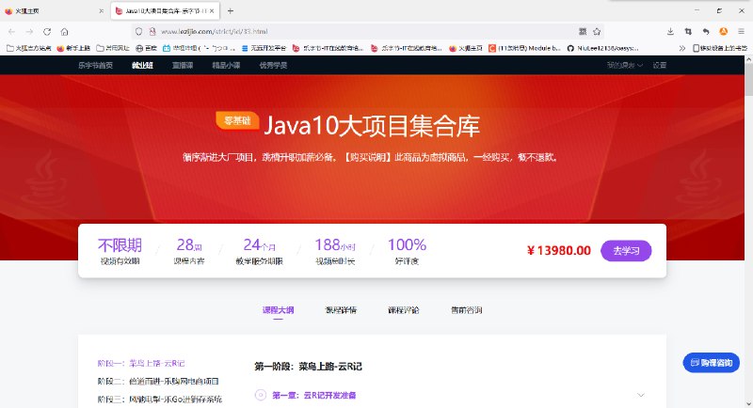Open the GitHub NiuLee bookmark

[x=602, y=48]
